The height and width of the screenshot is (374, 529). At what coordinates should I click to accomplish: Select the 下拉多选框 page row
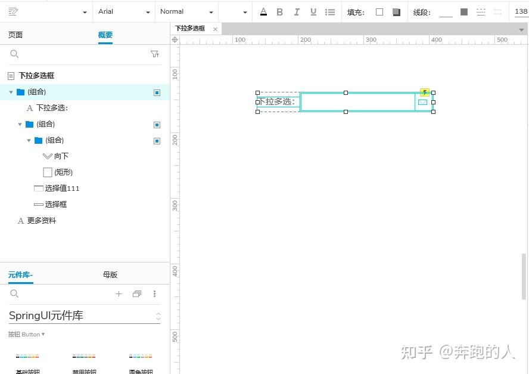tap(85, 75)
